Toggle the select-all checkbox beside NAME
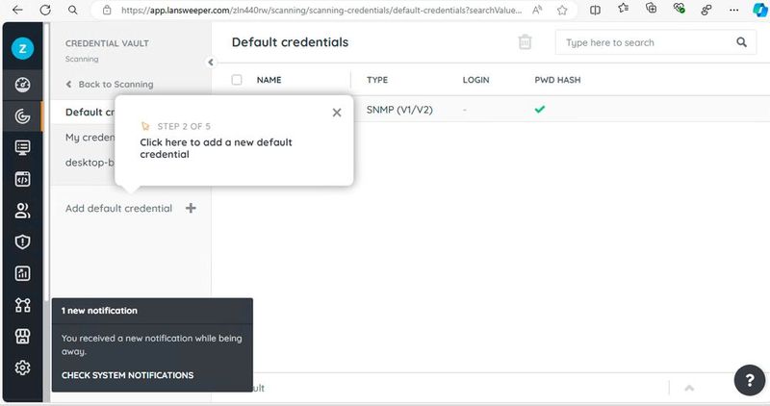Viewport: 770px width, 406px height. point(237,80)
